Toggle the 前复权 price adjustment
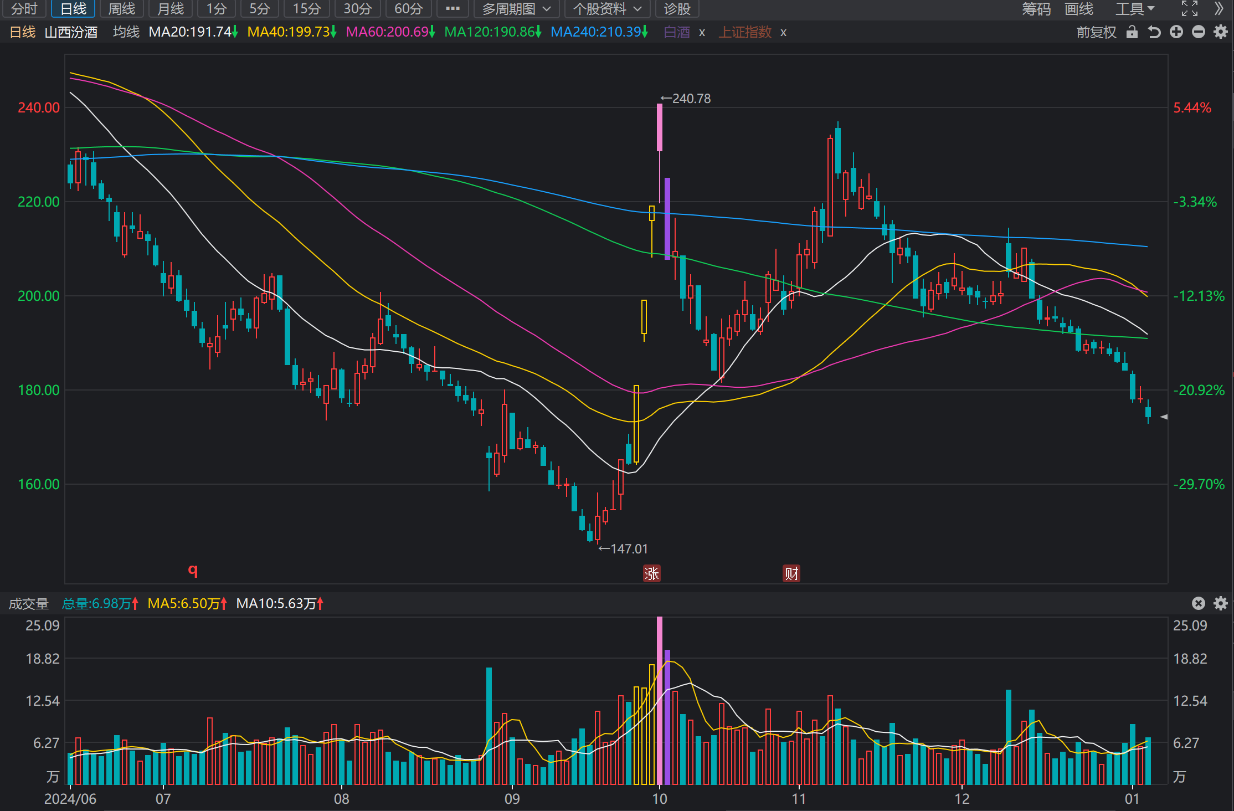 pos(1096,32)
